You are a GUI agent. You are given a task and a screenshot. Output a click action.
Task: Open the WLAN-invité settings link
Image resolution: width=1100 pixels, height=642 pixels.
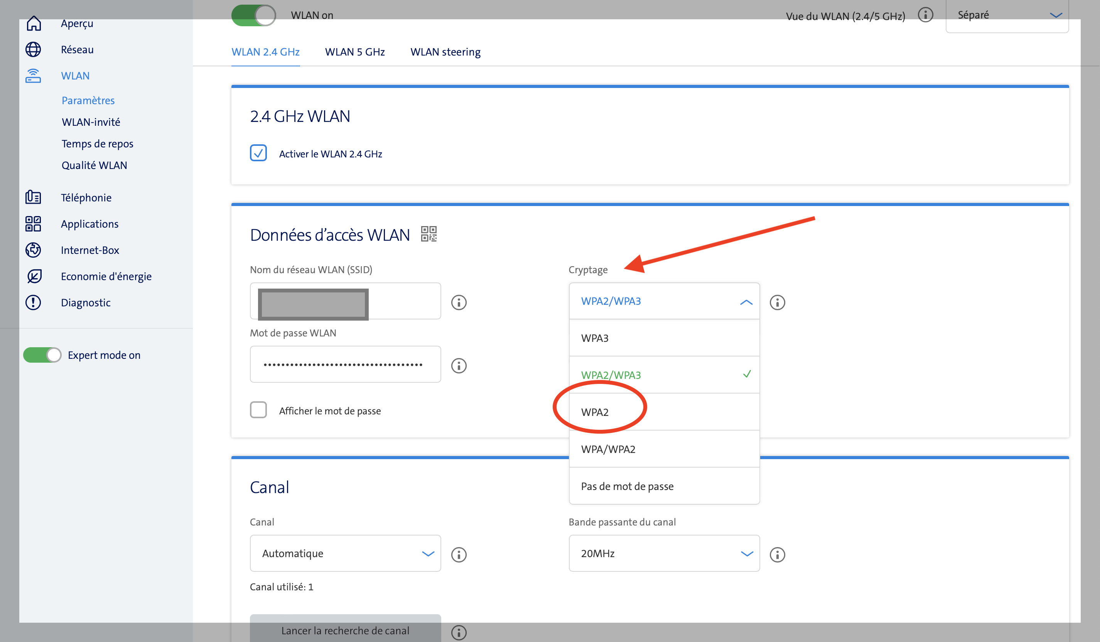91,122
